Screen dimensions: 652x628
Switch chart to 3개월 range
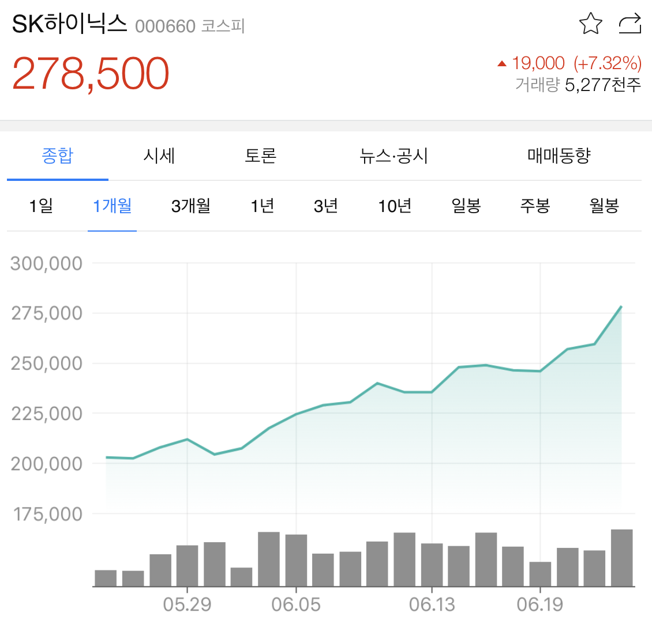[191, 206]
